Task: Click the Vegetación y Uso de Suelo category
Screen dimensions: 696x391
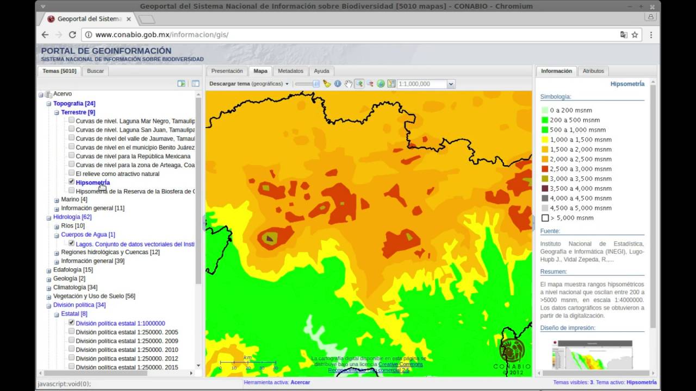Action: coord(94,296)
